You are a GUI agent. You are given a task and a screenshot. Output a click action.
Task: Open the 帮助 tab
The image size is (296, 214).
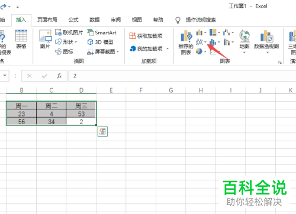[158, 20]
